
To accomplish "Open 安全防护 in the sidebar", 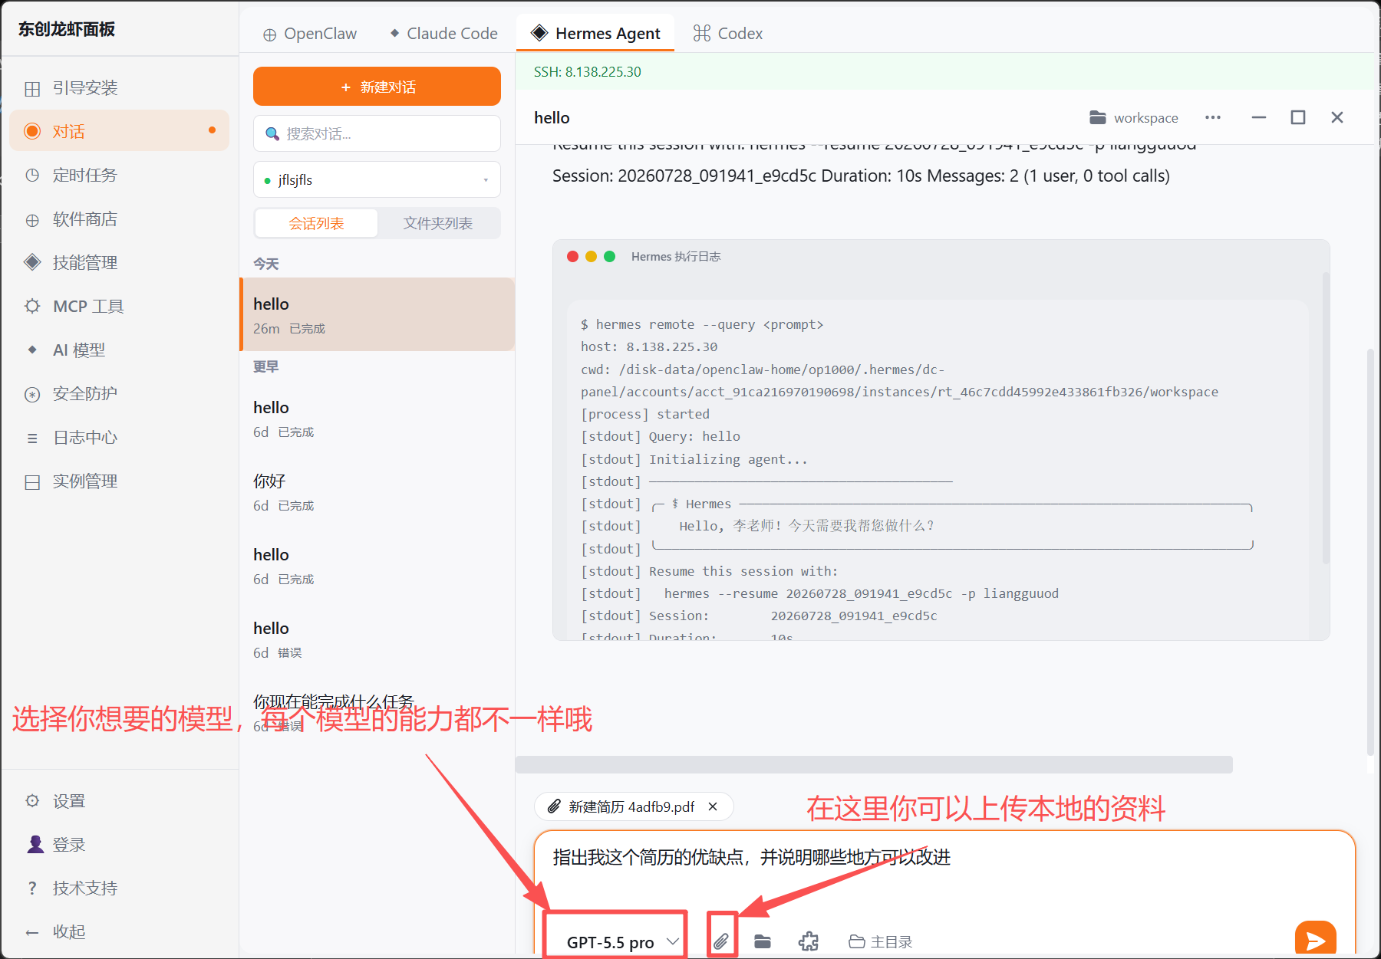I will click(x=119, y=393).
